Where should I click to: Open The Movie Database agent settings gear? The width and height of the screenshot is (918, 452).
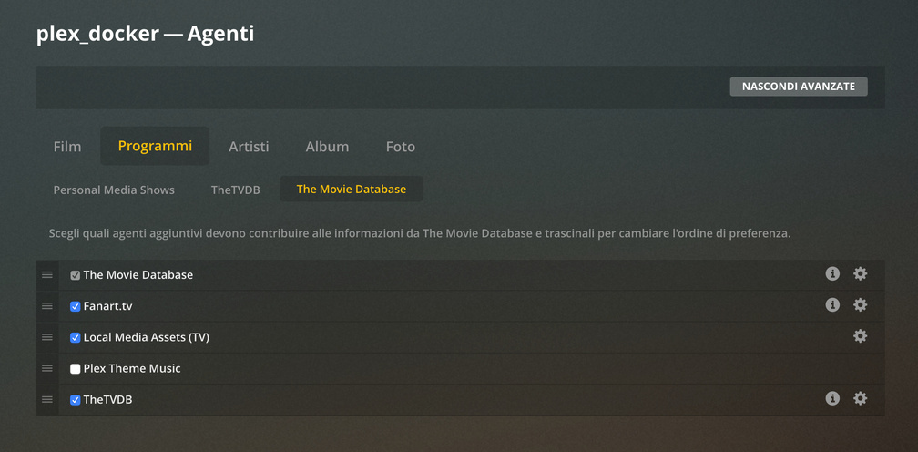click(x=860, y=274)
